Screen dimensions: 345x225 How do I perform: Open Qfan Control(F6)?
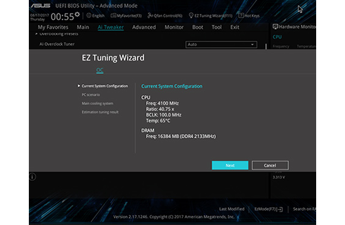[x=165, y=15]
